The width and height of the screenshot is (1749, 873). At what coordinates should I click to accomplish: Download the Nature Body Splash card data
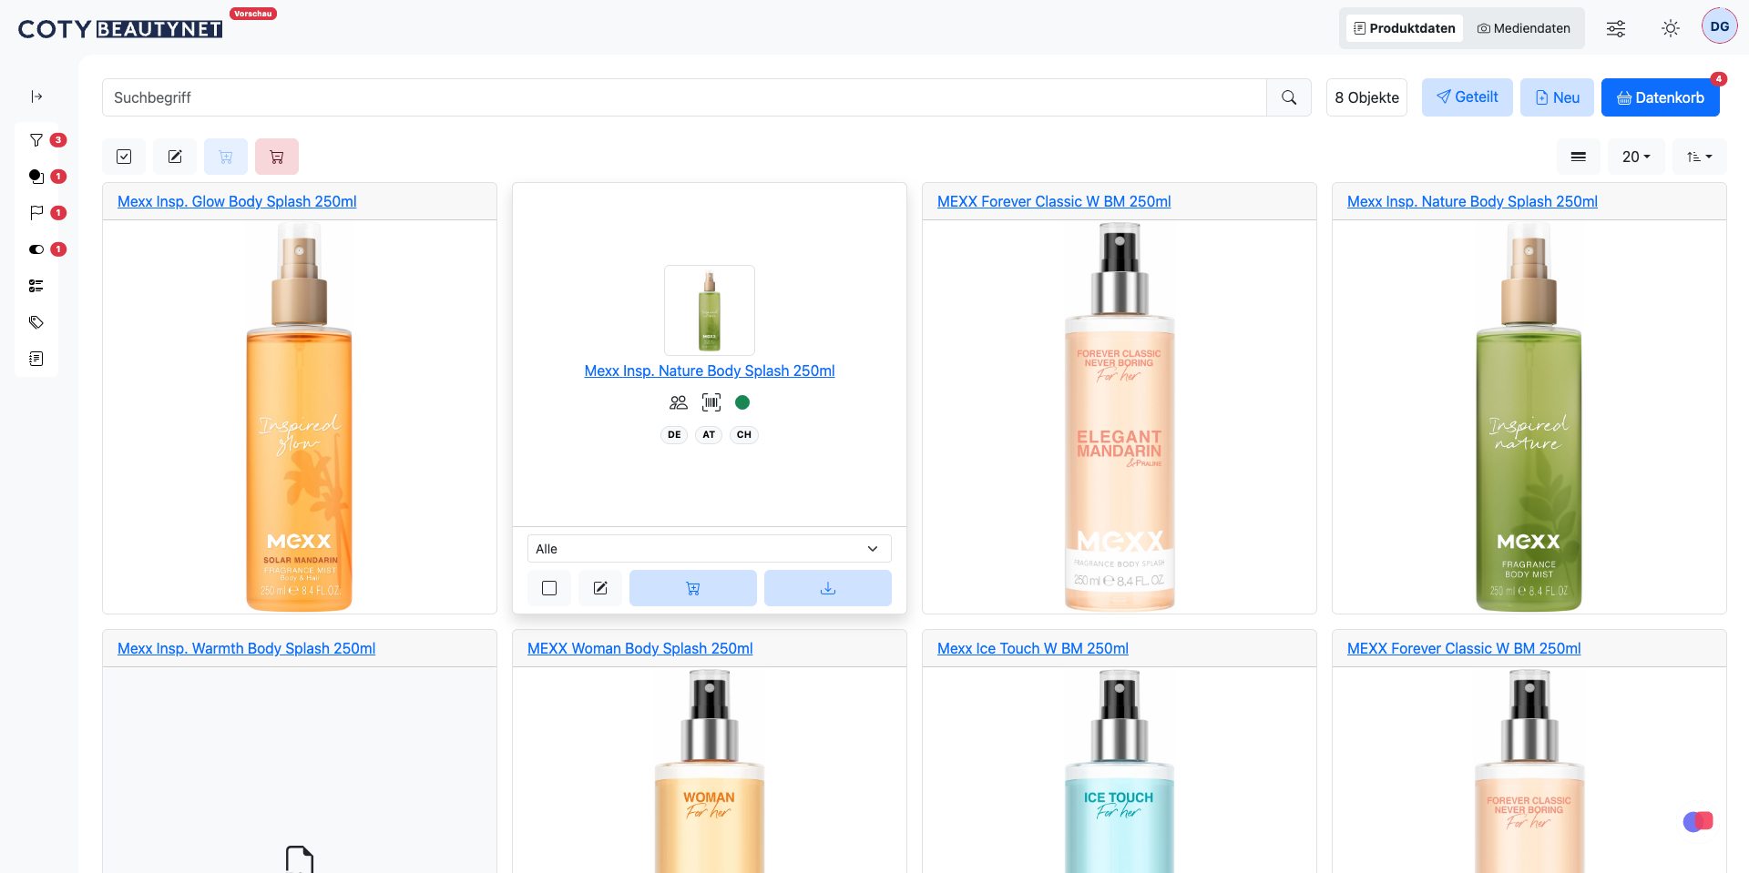coord(828,588)
